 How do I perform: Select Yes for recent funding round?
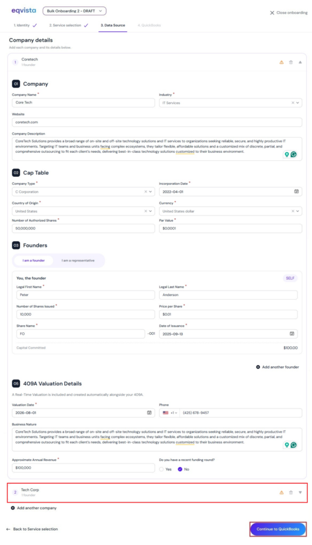point(161,469)
